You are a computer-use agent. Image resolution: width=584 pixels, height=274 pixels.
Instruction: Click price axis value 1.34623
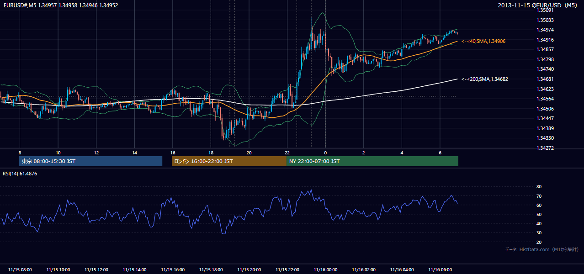click(x=545, y=89)
